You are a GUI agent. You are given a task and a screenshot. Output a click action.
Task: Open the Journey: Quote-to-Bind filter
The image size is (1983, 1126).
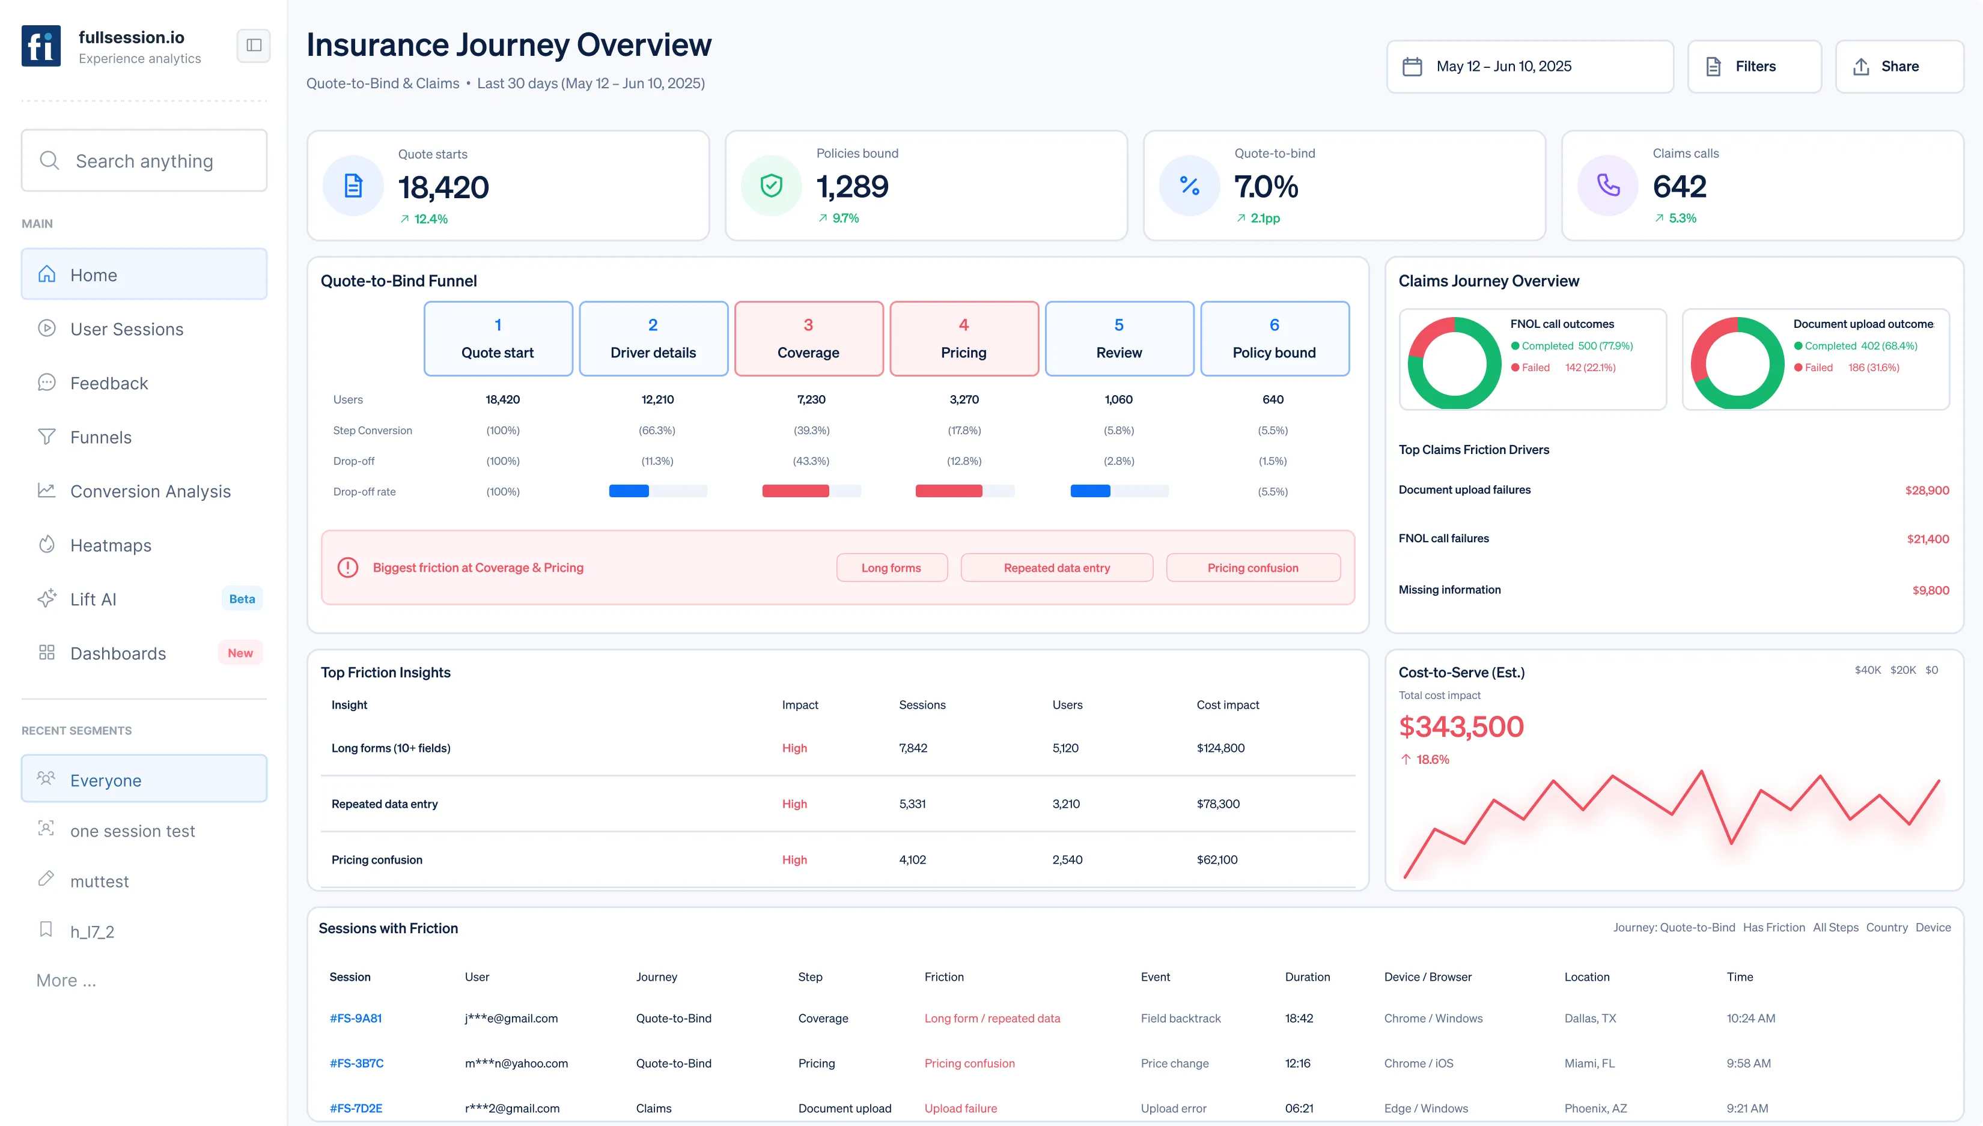click(1674, 928)
